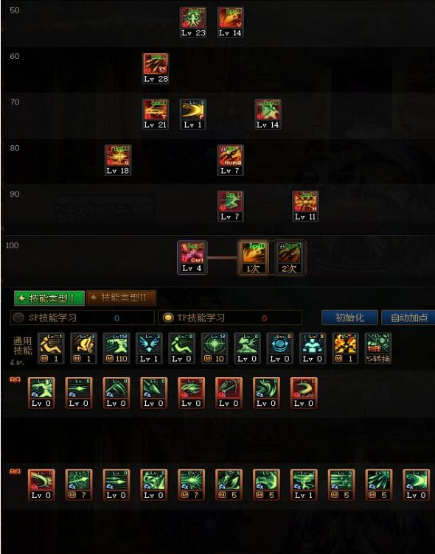Select the Lv 4 skill in row 100
This screenshot has height=554, width=435.
tap(192, 258)
